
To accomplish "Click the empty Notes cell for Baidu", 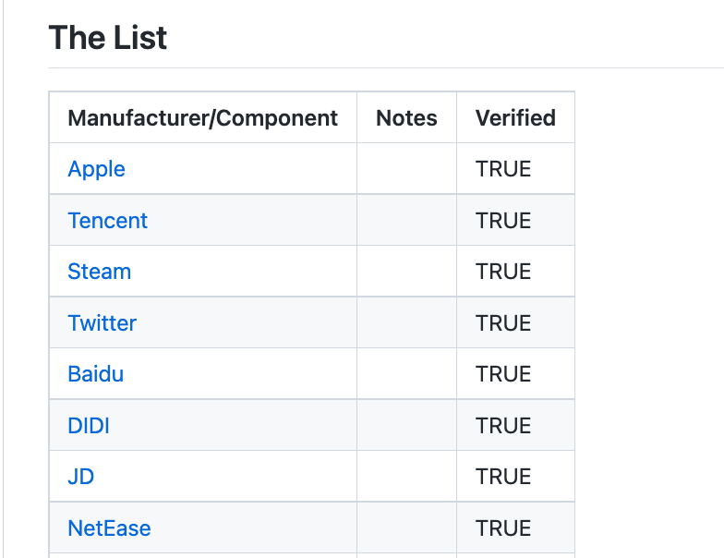I will pyautogui.click(x=406, y=374).
